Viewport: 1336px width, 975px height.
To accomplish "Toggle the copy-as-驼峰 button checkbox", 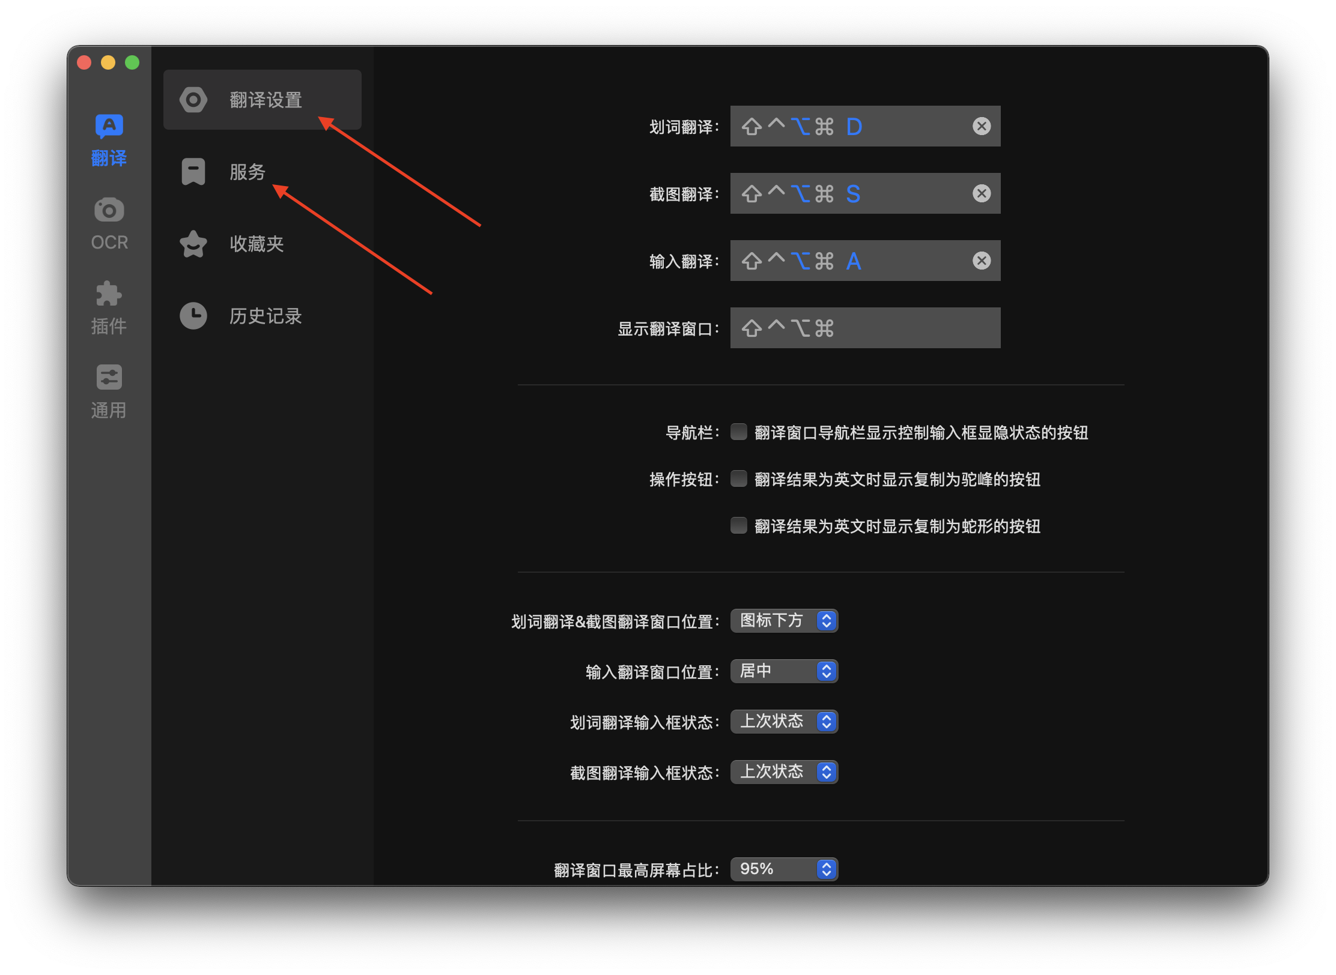I will pyautogui.click(x=739, y=478).
